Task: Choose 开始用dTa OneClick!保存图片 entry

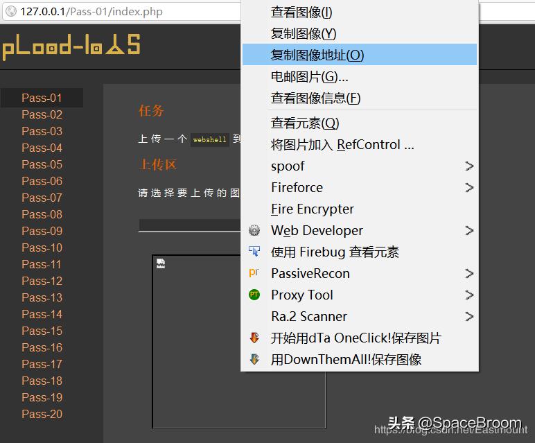Action: click(x=360, y=338)
